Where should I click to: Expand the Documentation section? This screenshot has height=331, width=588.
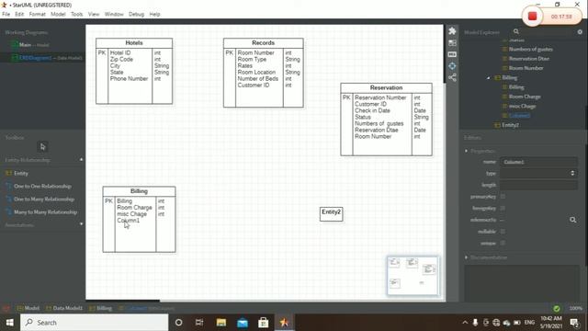(x=466, y=257)
